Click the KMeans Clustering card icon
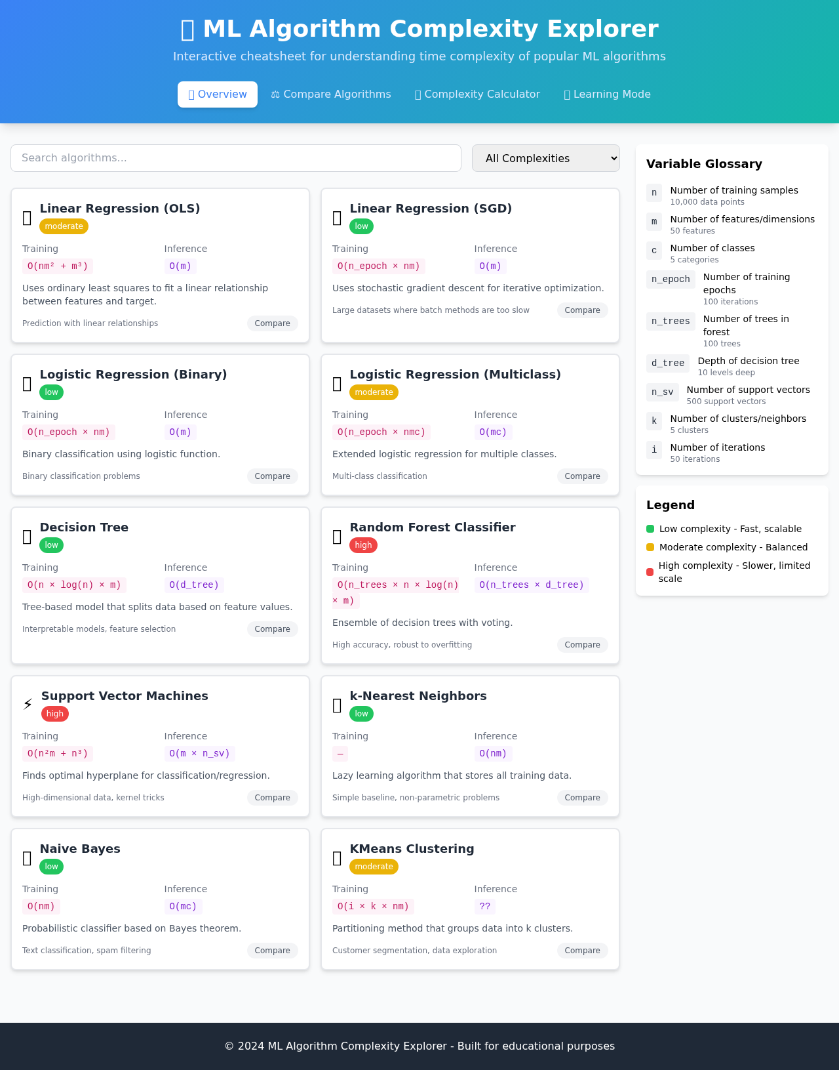This screenshot has width=839, height=1070. (x=337, y=858)
